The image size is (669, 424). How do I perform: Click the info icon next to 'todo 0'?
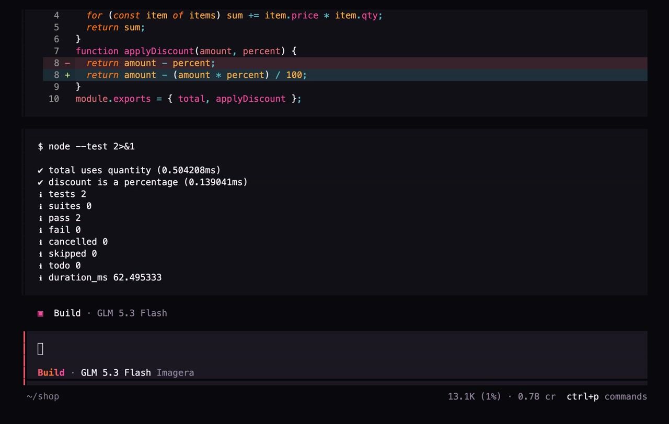(x=40, y=266)
